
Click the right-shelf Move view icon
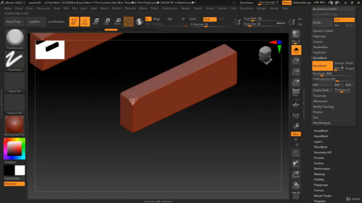click(296, 164)
